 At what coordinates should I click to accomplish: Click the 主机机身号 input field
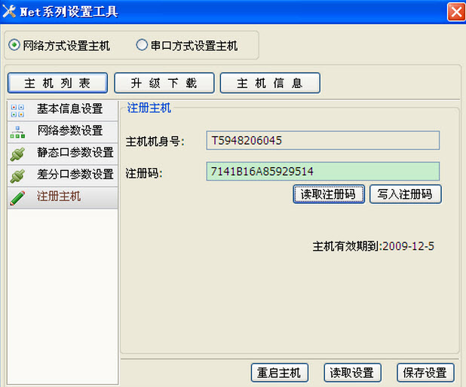[x=323, y=140]
